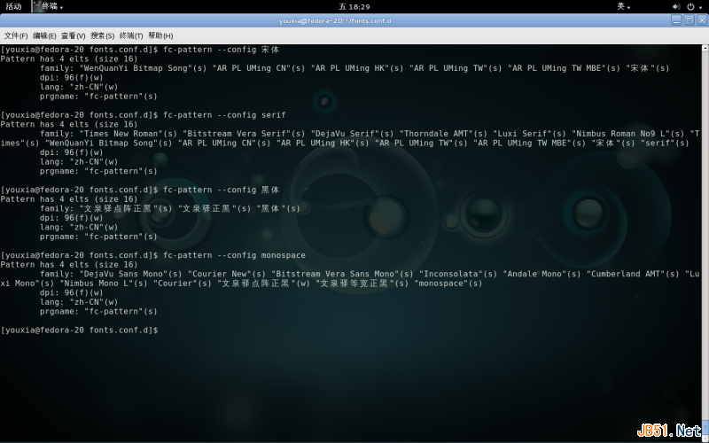
Task: Click the command 'fc-pattern --config 宋体'
Action: tap(221, 50)
